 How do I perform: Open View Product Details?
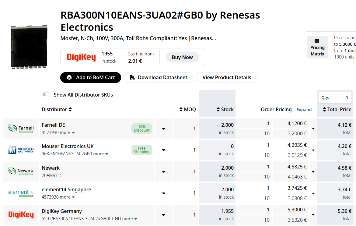tap(227, 78)
